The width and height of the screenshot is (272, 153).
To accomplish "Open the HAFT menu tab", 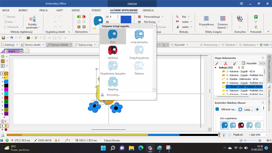I will [59, 10].
